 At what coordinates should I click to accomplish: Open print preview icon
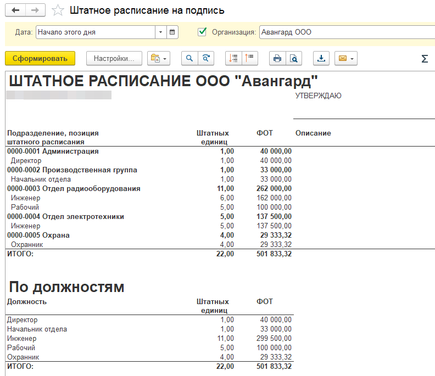click(293, 59)
